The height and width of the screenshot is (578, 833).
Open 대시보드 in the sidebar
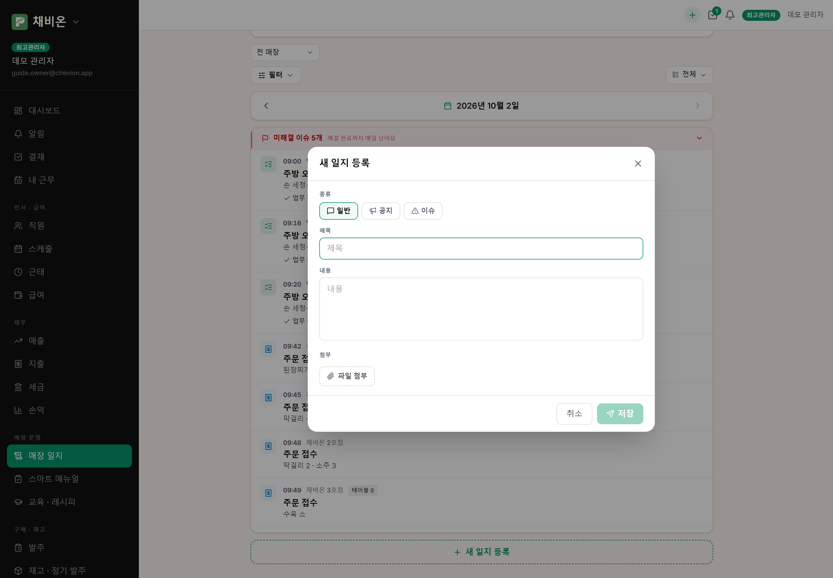[x=69, y=110]
